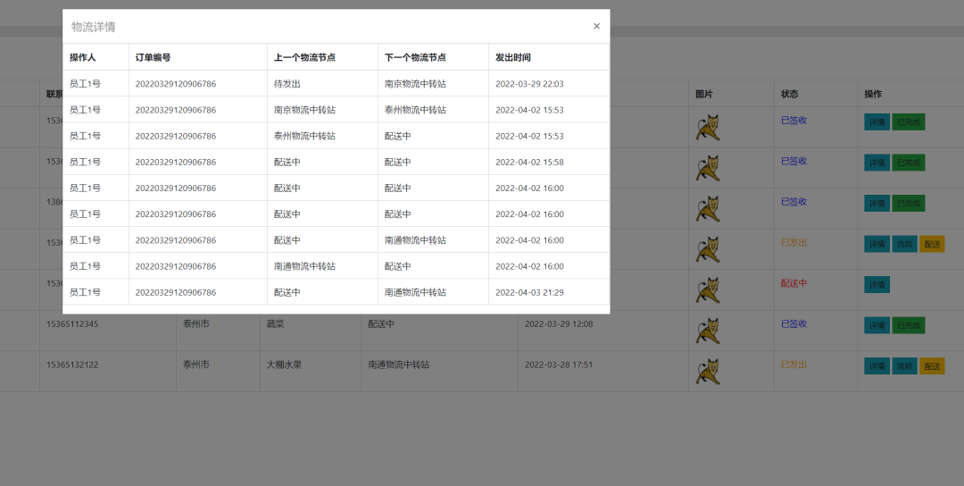Select the timestamp 2022-04-03 21:29
Viewport: 964px width, 486px height.
point(529,292)
